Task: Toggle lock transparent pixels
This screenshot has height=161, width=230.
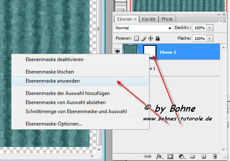Action: coord(136,38)
